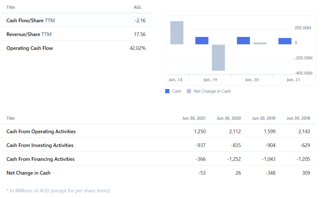Click the Cash legend label

176,91
